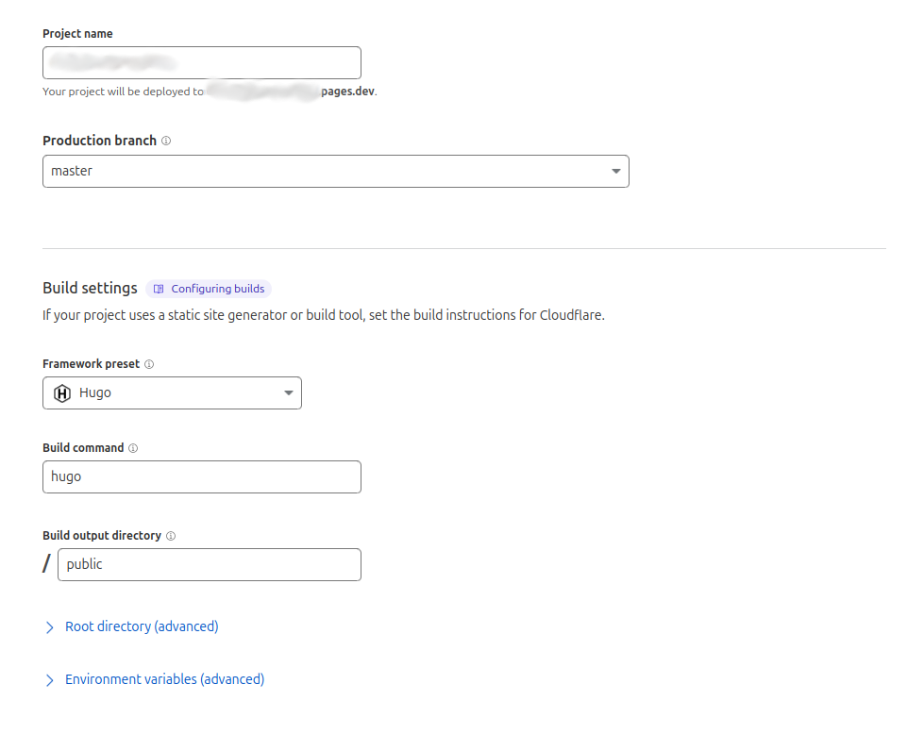Open the Framework preset dropdown caret arrow
This screenshot has width=924, height=751.
click(x=289, y=393)
